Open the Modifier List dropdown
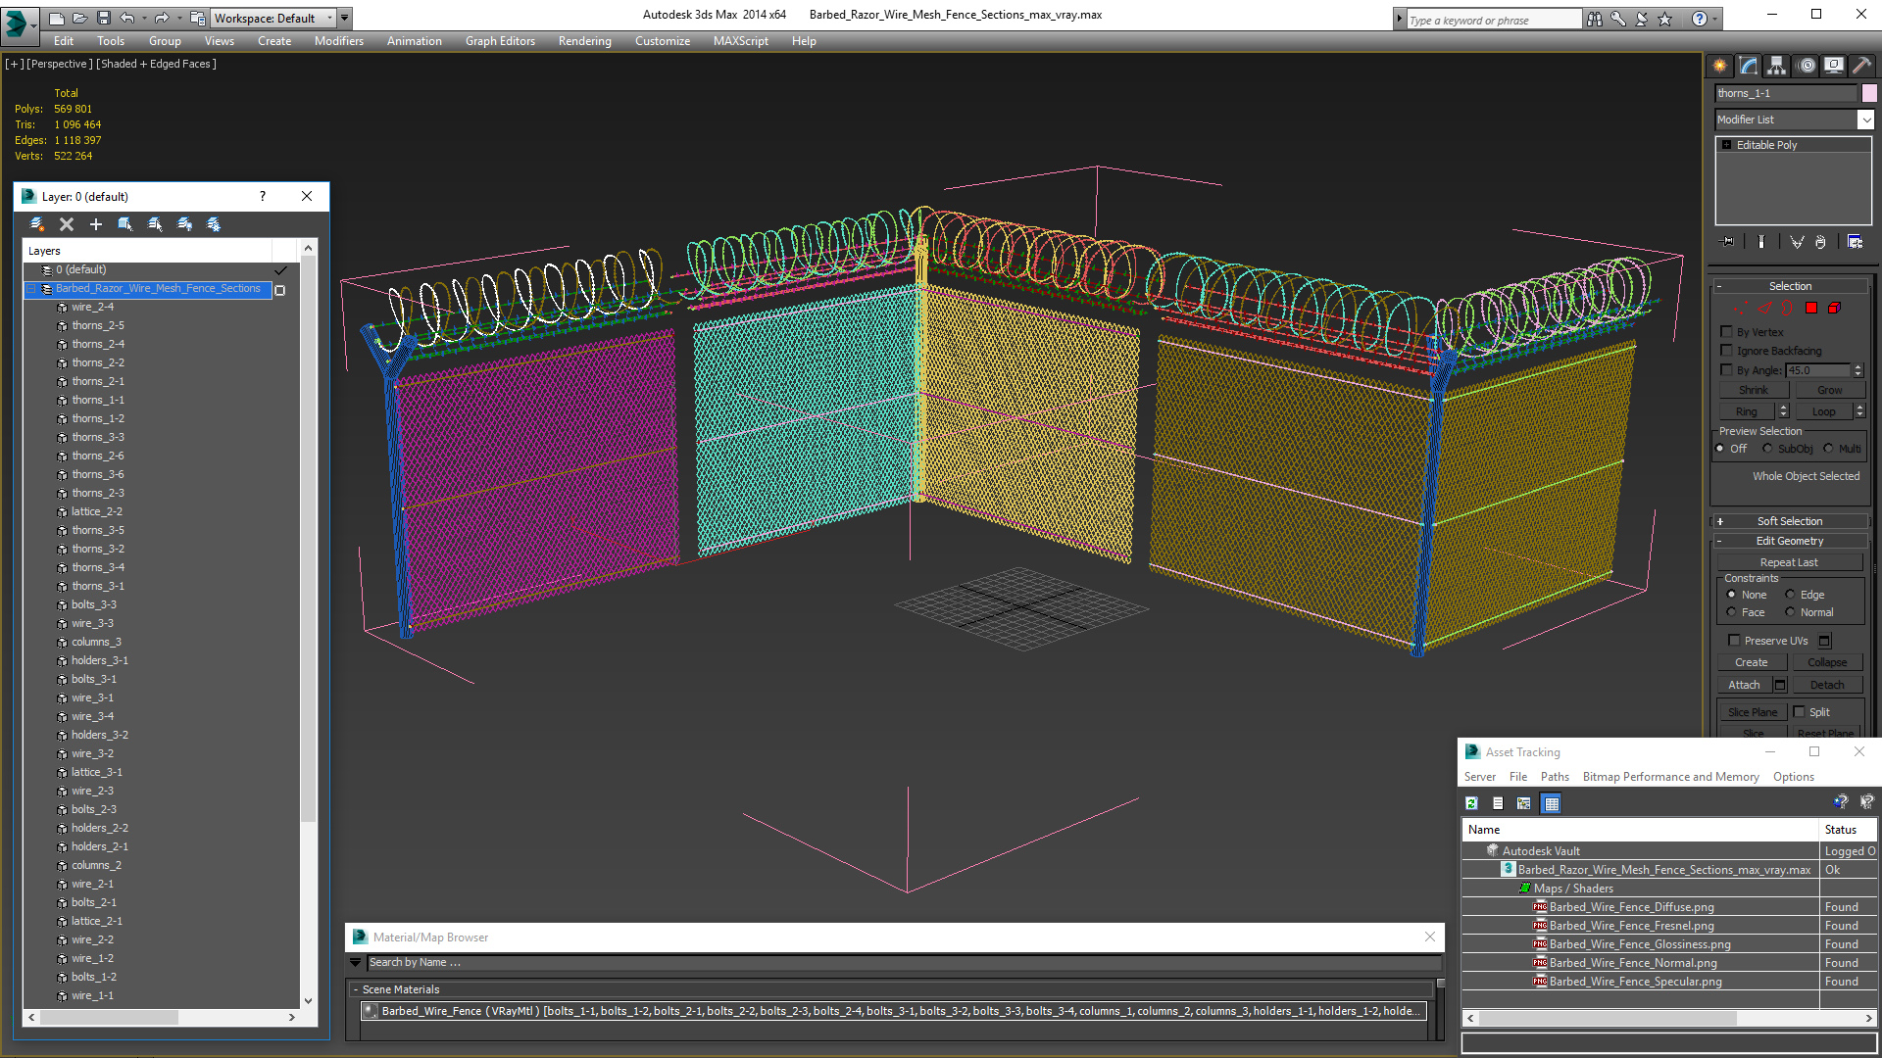This screenshot has width=1882, height=1058. [1864, 120]
